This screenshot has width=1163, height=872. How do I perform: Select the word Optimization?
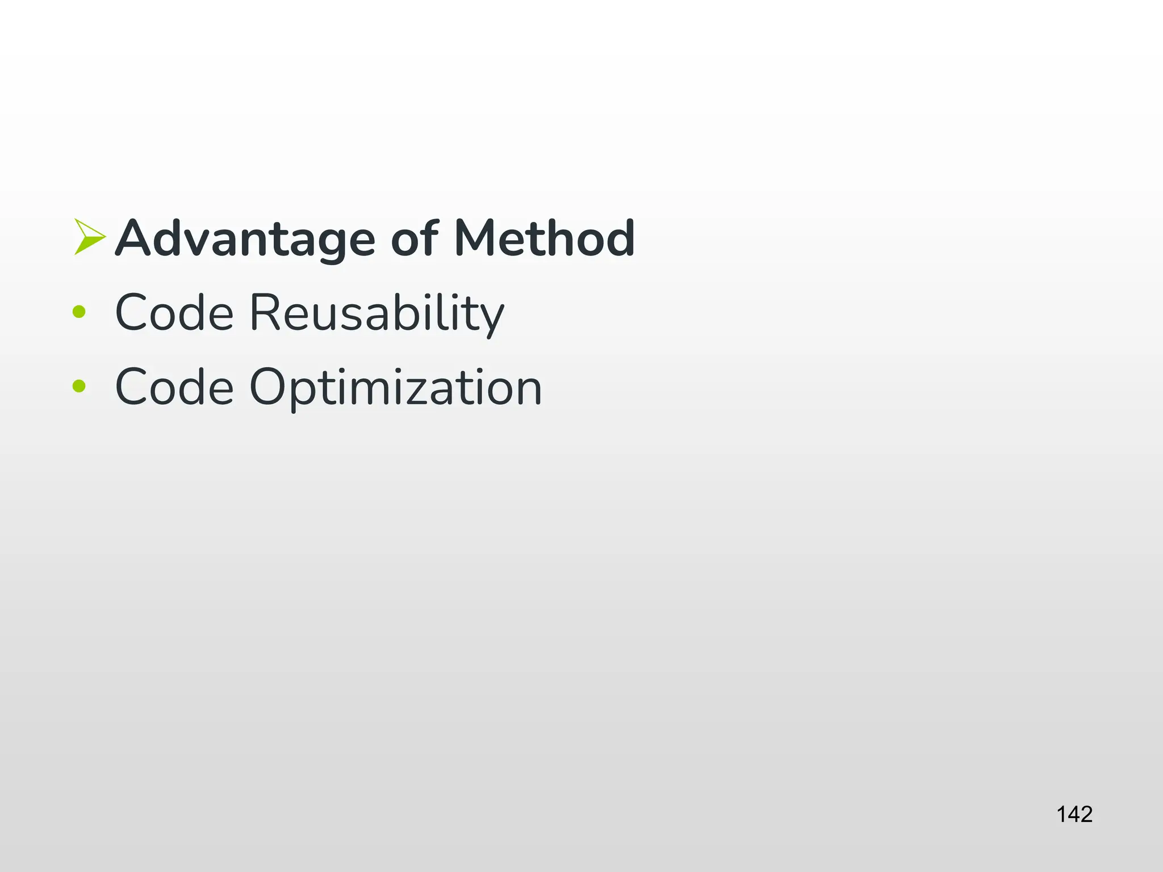click(396, 388)
